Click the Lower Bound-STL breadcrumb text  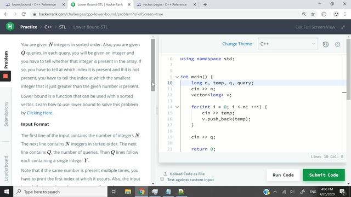90,27
